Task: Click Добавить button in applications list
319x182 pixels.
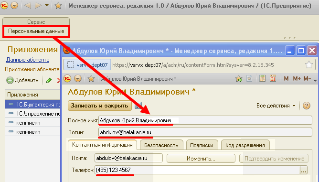Action: 22,80
